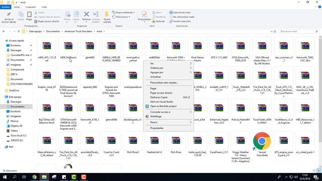
Task: Open the Archivo tab
Action: click(6, 7)
